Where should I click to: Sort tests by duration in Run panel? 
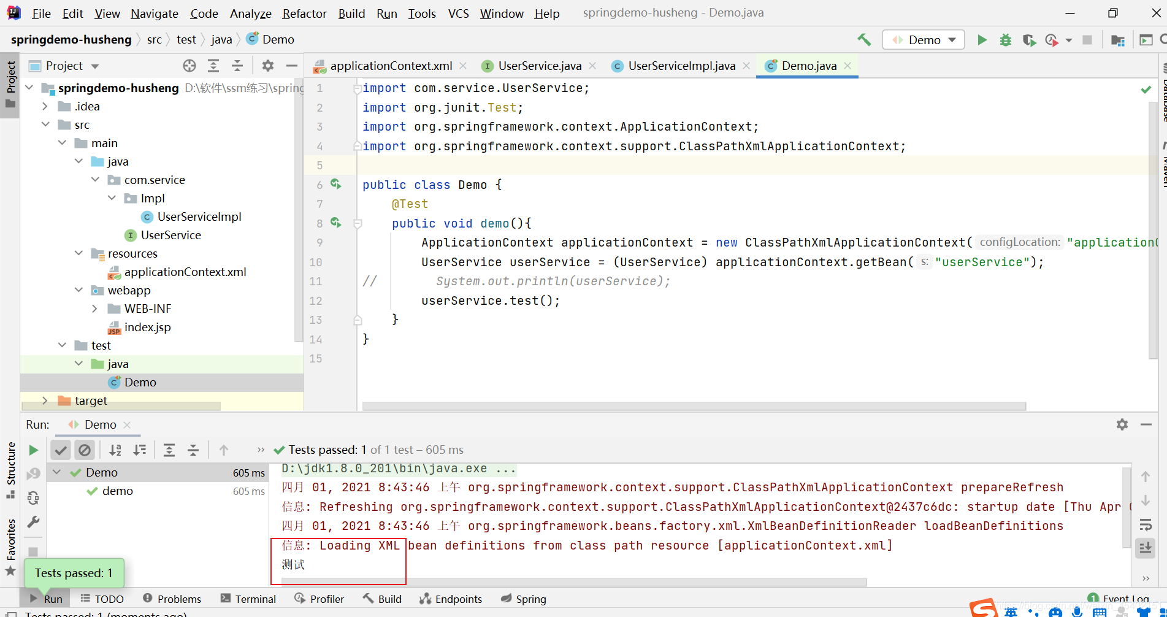140,450
